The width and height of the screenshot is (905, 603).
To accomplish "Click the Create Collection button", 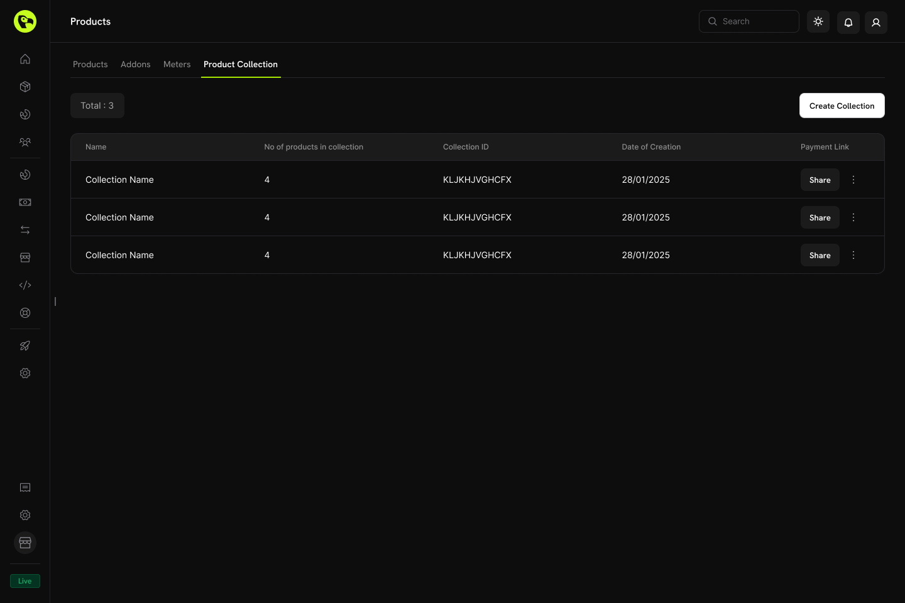I will pos(842,106).
